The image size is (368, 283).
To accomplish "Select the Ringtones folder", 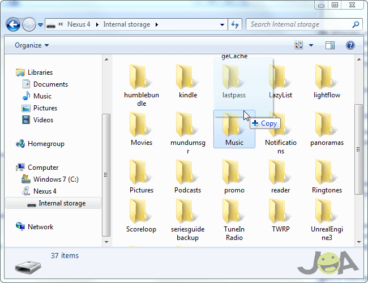I will tap(327, 176).
